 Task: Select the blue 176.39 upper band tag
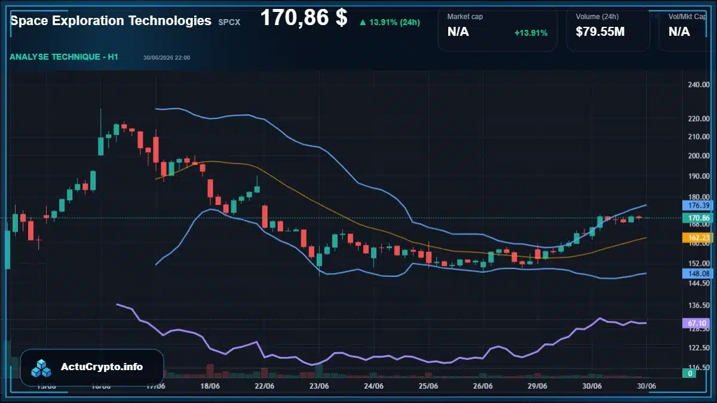[x=698, y=205]
